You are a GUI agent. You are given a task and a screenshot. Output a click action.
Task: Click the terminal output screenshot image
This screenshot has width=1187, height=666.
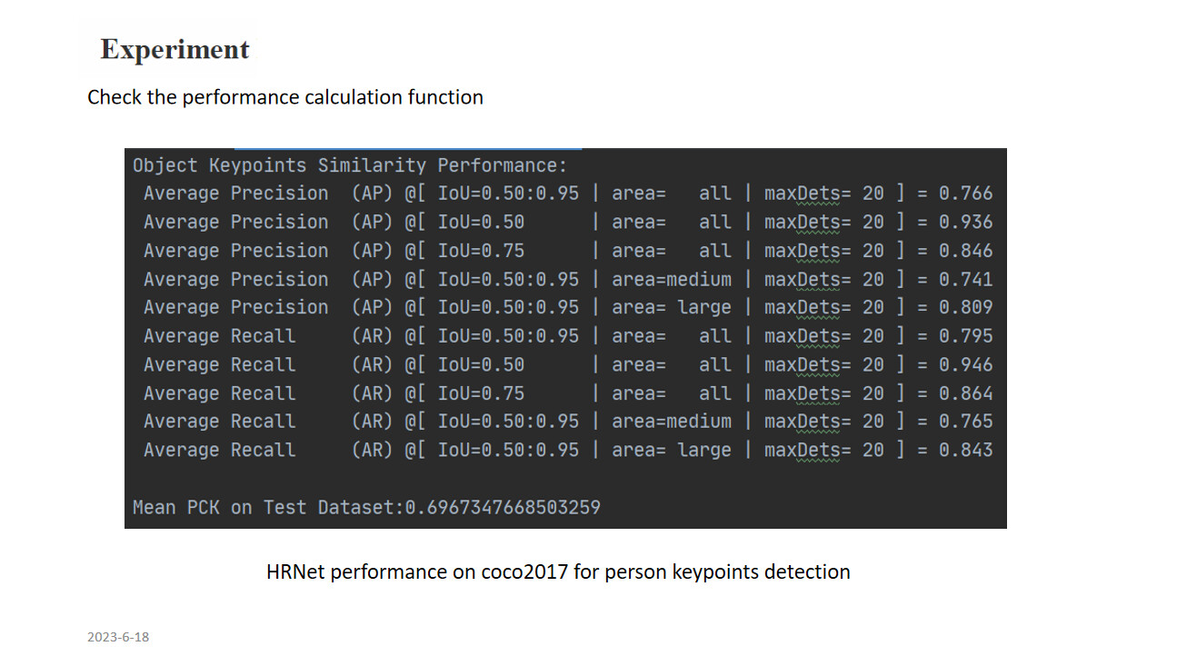tap(565, 338)
